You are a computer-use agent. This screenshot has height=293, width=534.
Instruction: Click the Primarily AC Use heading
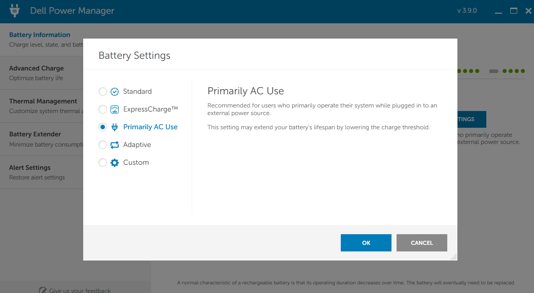pos(245,91)
